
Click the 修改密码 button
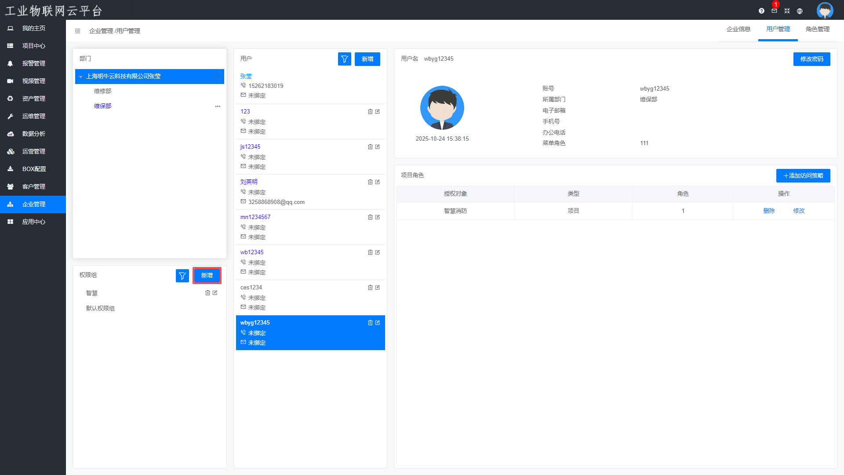coord(811,59)
